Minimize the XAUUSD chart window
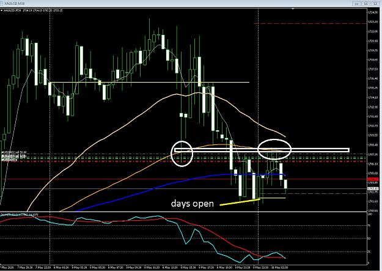 click(x=357, y=4)
